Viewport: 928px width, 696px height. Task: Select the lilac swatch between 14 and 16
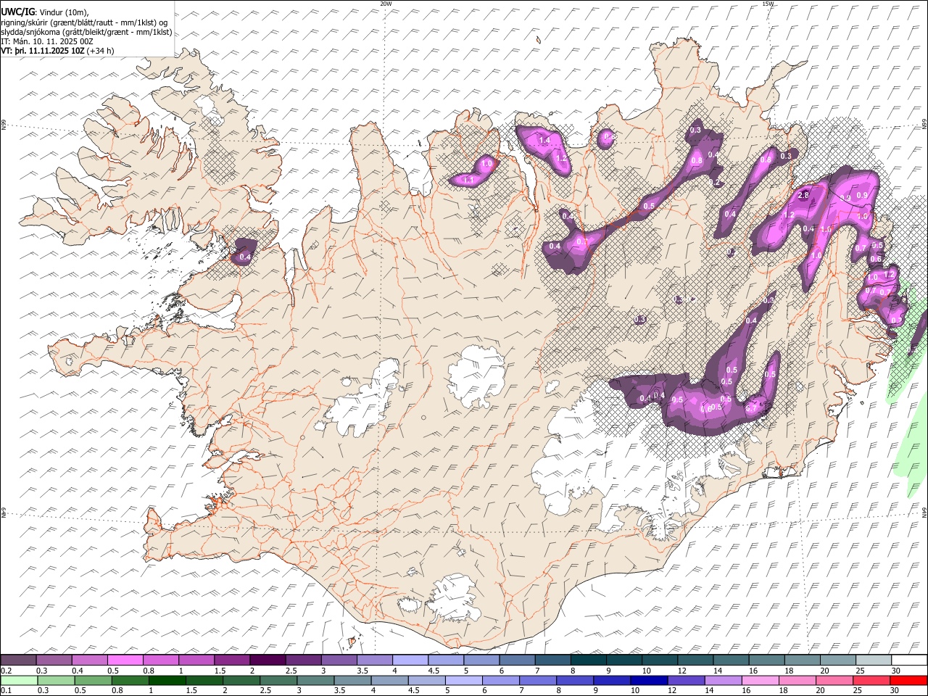pyautogui.click(x=723, y=680)
